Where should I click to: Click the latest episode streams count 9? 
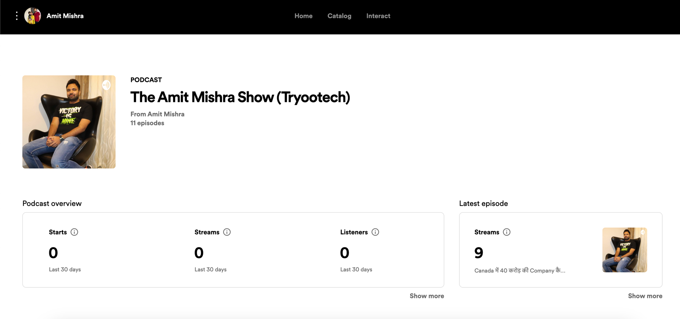pyautogui.click(x=479, y=253)
